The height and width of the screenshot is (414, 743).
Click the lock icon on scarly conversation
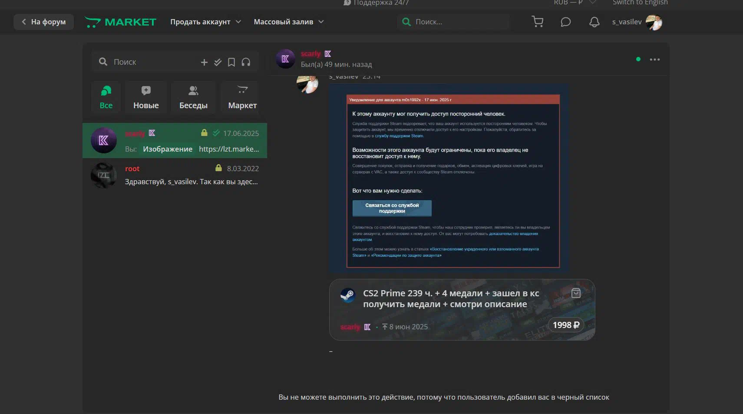(x=204, y=133)
